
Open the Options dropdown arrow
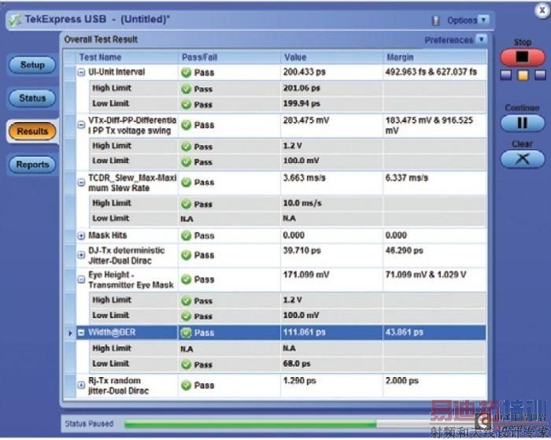pyautogui.click(x=483, y=20)
